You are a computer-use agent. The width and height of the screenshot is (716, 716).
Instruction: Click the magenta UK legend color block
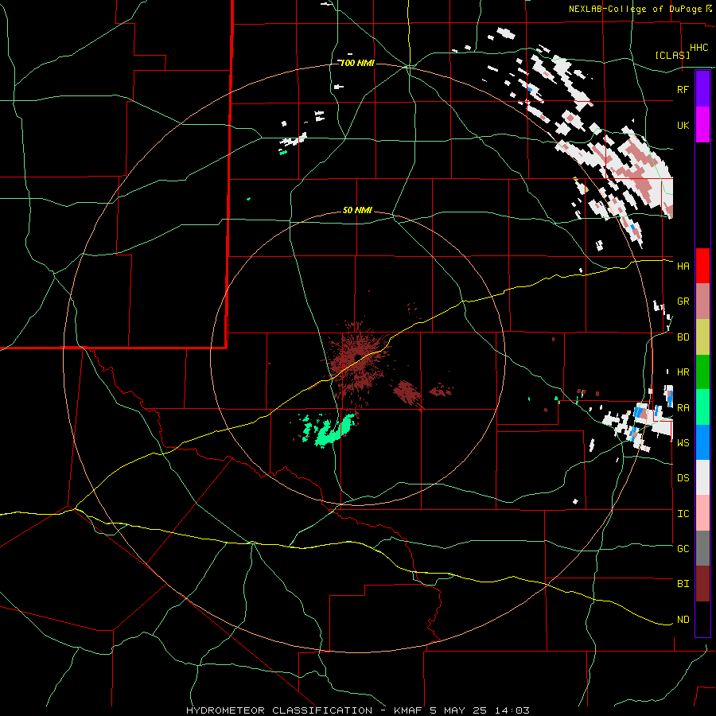tap(702, 125)
